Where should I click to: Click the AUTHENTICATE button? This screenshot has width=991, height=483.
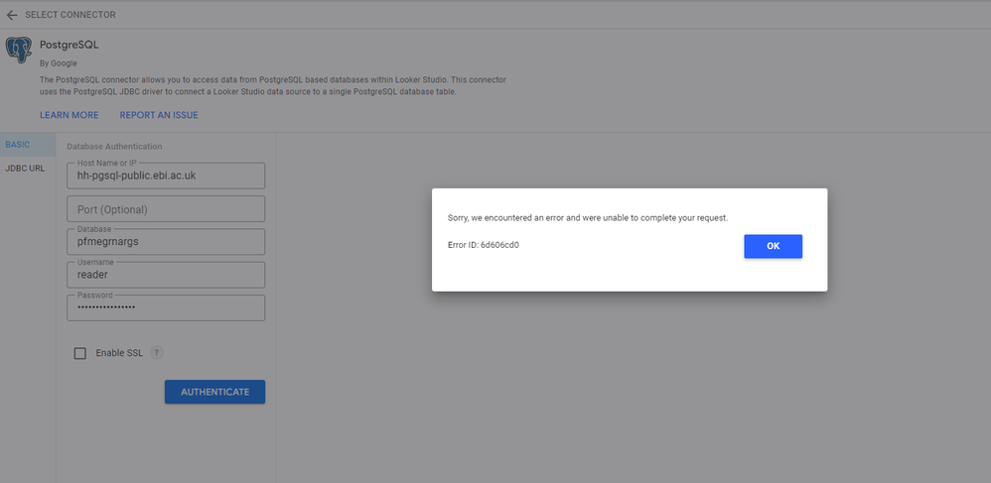pyautogui.click(x=214, y=392)
